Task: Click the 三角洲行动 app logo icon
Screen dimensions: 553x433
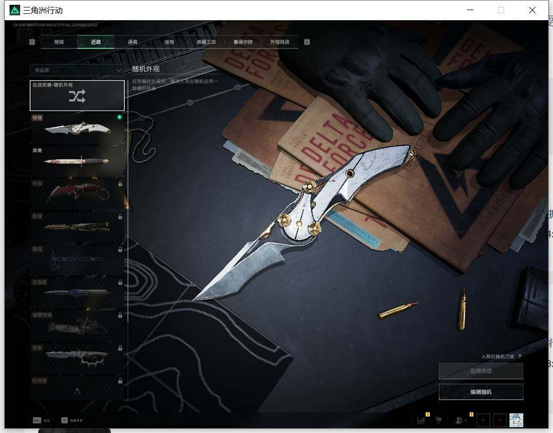Action: click(15, 10)
